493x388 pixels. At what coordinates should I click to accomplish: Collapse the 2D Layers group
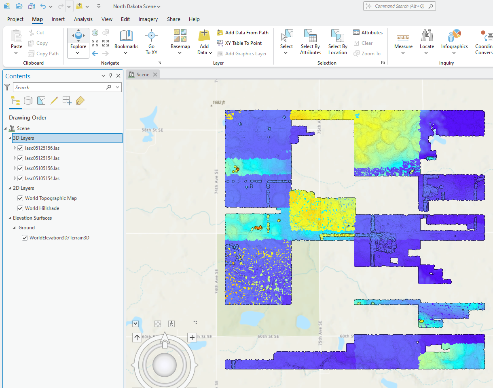tap(10, 188)
